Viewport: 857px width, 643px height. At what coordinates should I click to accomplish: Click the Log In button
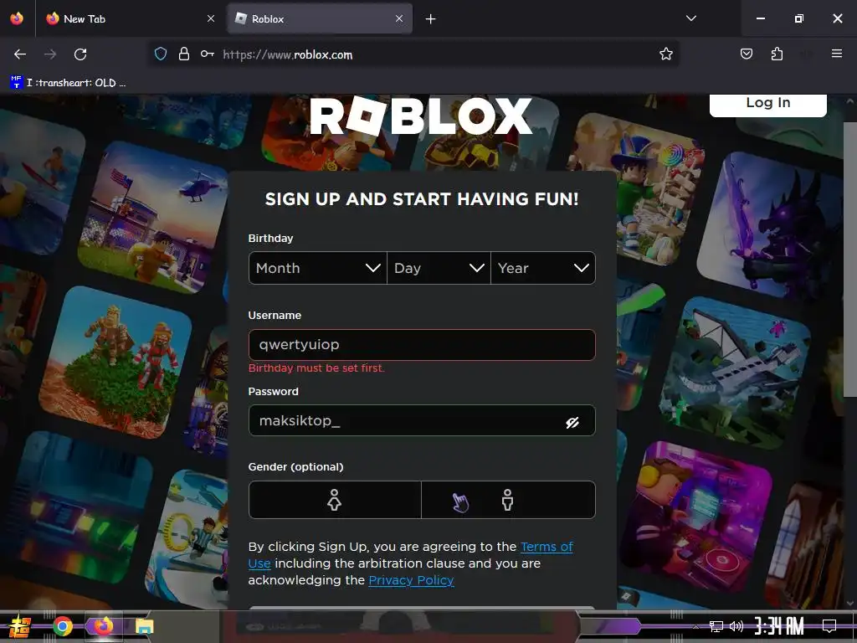point(768,103)
